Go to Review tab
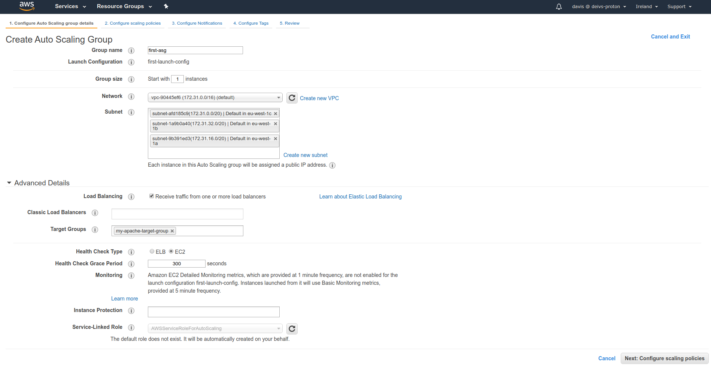This screenshot has width=711, height=367. click(x=289, y=23)
